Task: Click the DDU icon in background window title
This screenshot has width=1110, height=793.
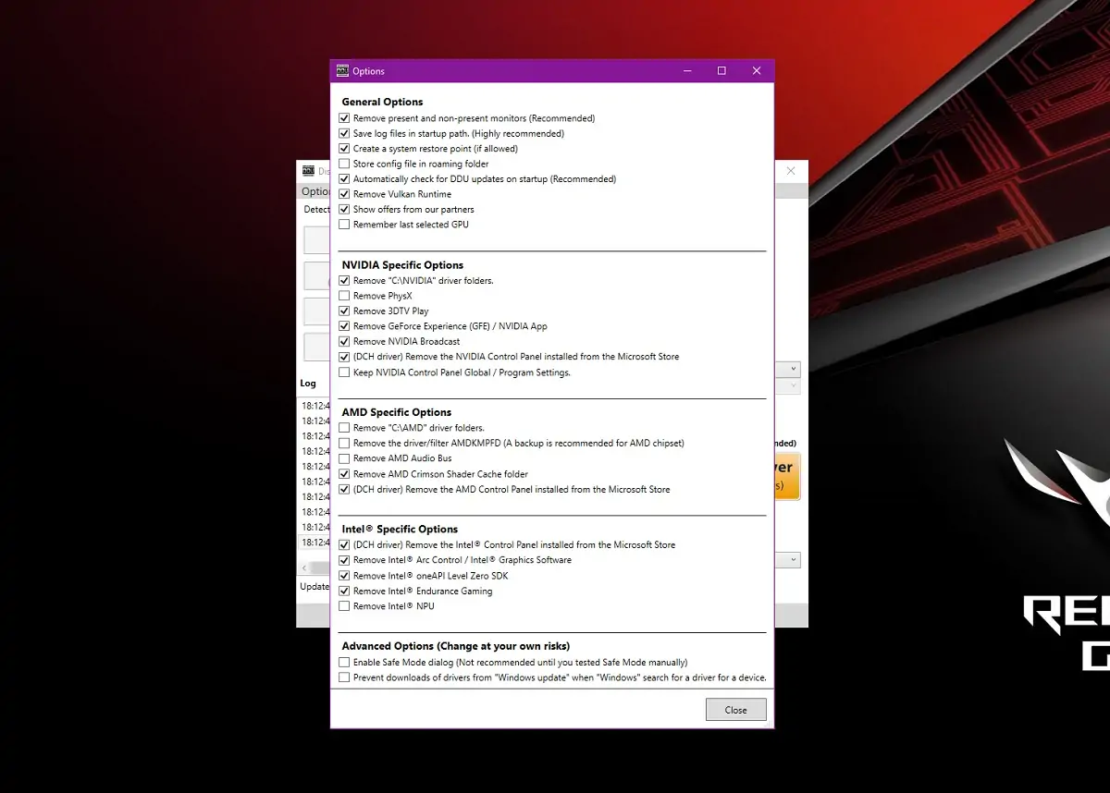Action: coord(309,171)
